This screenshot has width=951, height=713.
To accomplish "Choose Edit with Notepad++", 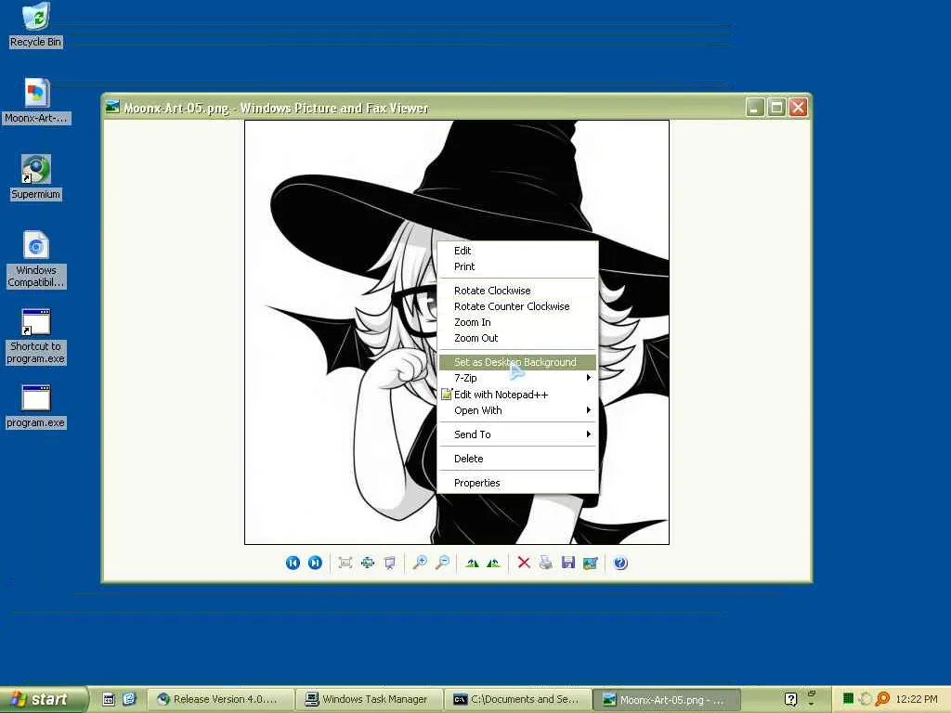I will pyautogui.click(x=517, y=394).
